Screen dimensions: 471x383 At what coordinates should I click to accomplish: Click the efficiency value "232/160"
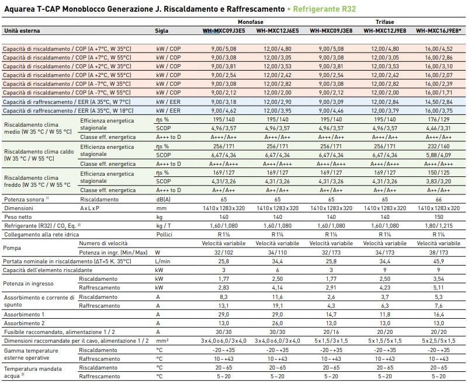(438, 146)
